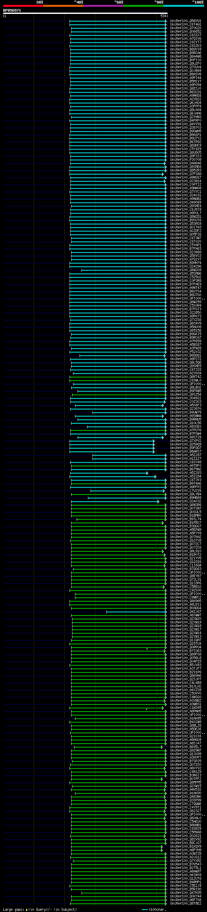Click hit UniRef100_B9FRW5

[185, 391]
